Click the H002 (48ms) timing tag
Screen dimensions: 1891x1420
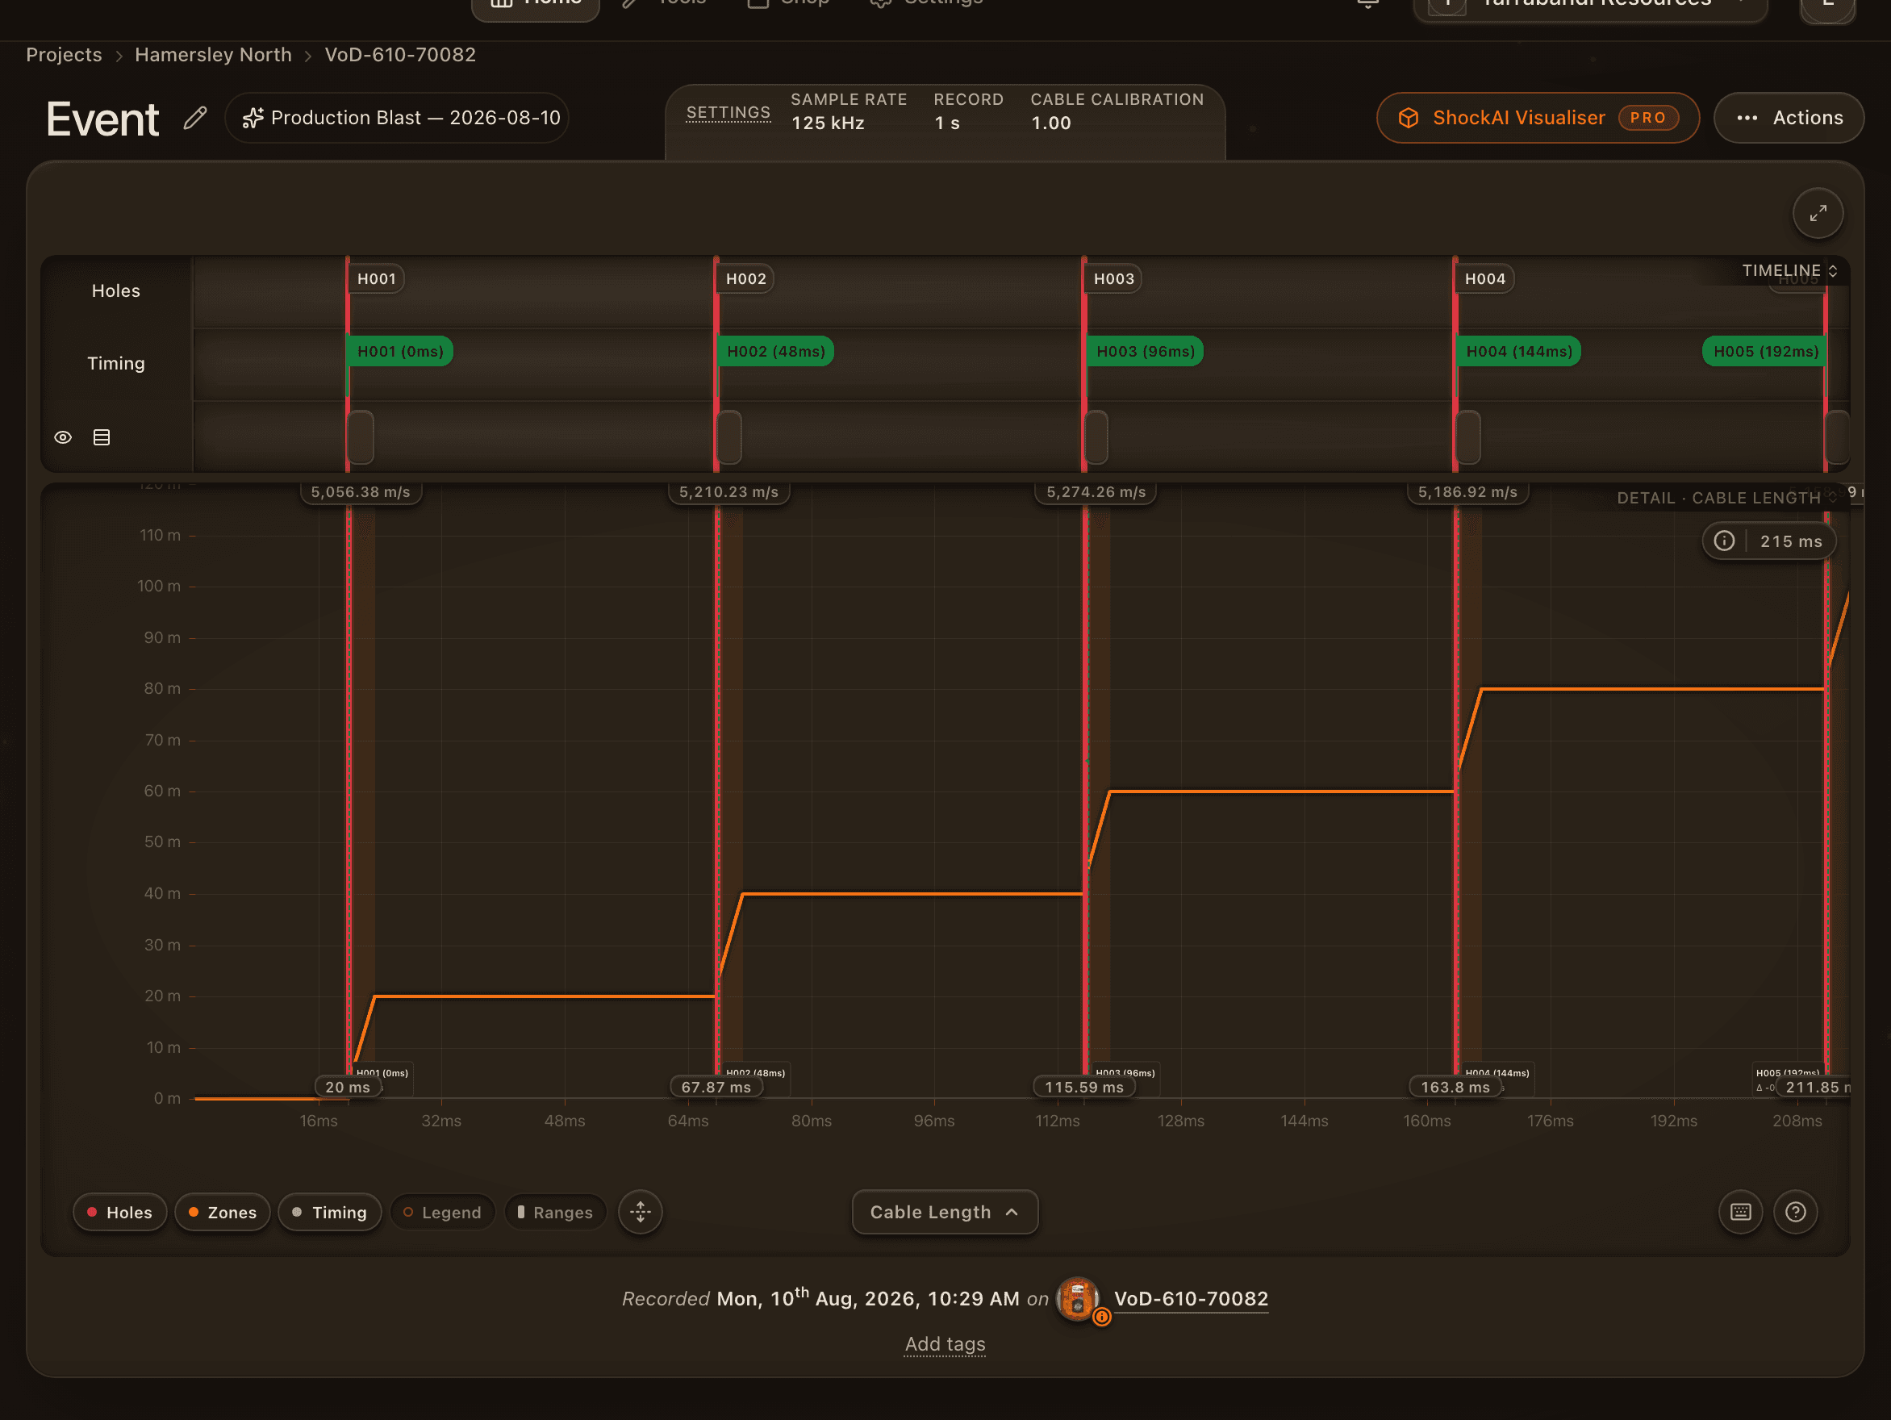tap(775, 351)
